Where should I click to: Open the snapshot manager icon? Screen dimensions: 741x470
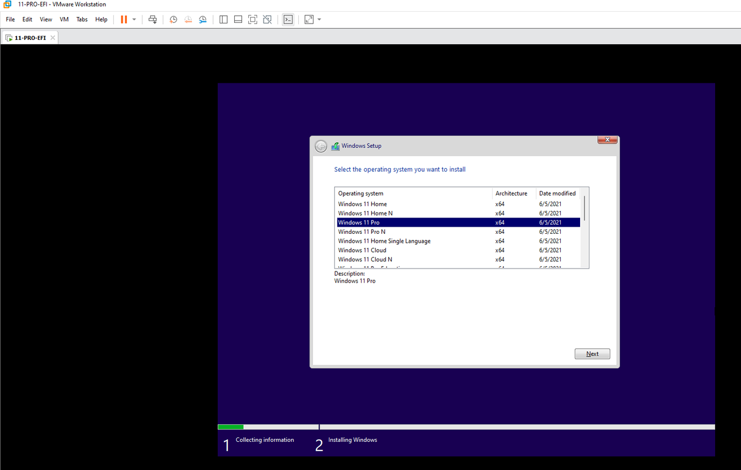(x=203, y=19)
